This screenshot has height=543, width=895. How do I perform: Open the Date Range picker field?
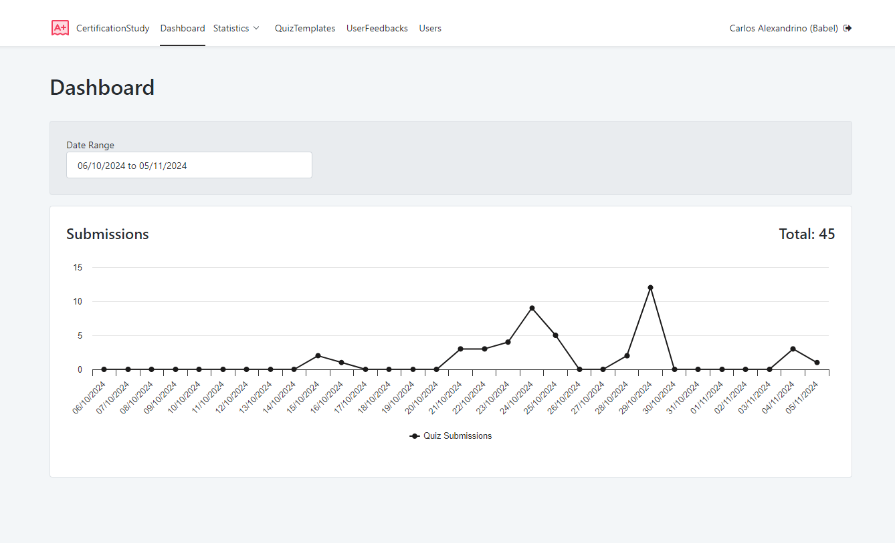tap(189, 165)
